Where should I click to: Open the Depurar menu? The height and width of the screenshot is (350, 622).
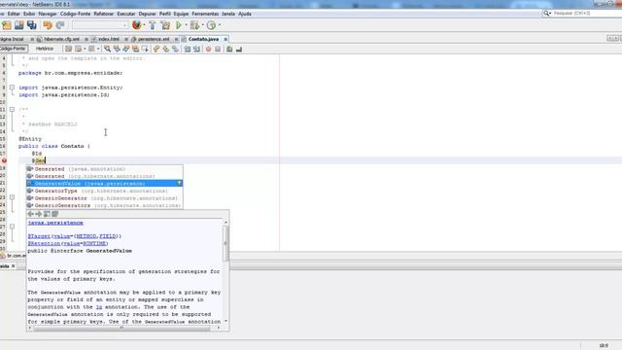coord(147,14)
